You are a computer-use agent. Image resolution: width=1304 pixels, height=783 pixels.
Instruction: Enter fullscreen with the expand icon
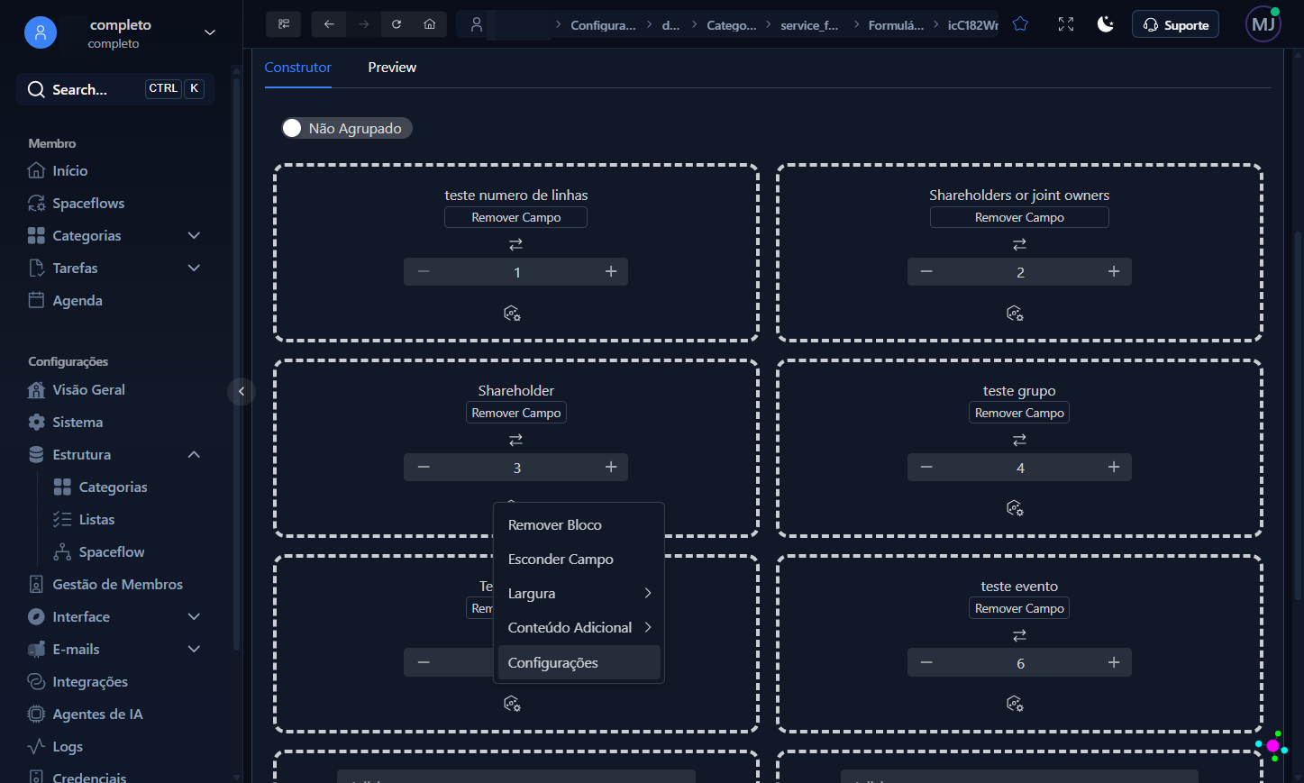(x=1066, y=24)
